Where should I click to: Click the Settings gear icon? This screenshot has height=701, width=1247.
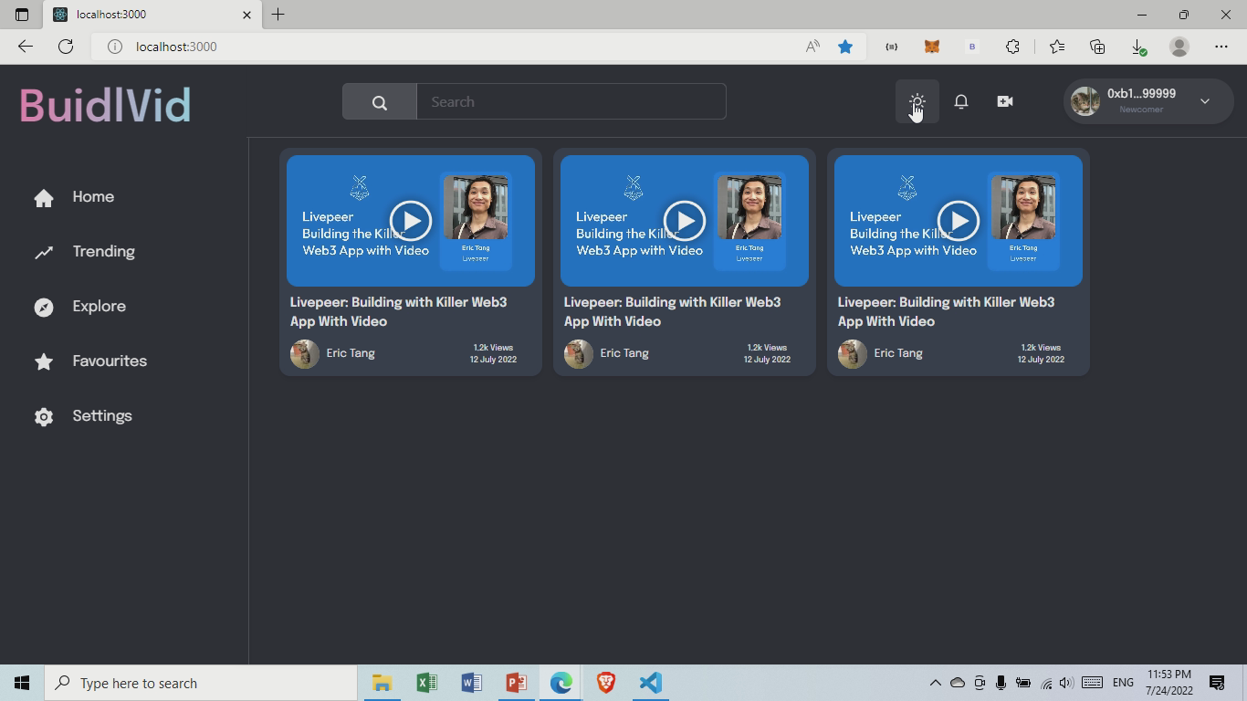tap(44, 417)
